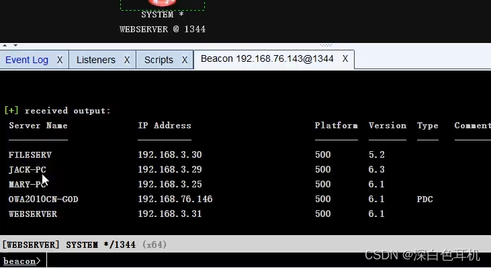This screenshot has height=268, width=491.
Task: Click JACK-PC server name
Action: (x=28, y=170)
